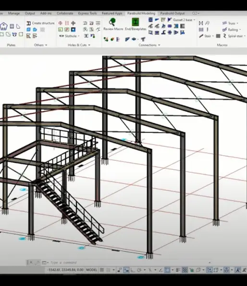Click the Create structure button
The width and height of the screenshot is (247, 286).
(x=41, y=23)
